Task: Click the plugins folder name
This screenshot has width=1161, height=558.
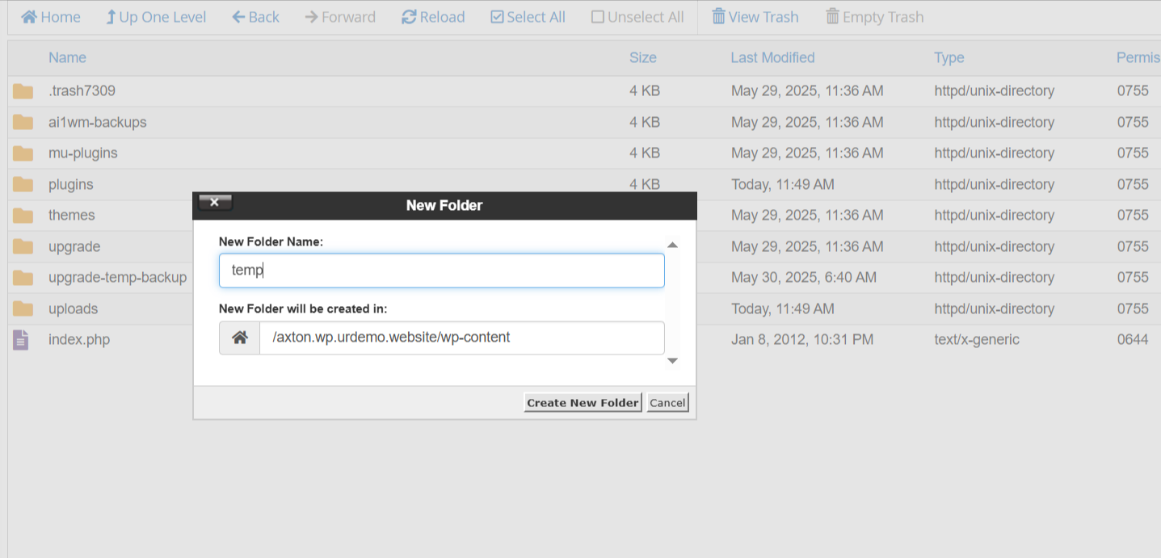Action: coord(71,184)
